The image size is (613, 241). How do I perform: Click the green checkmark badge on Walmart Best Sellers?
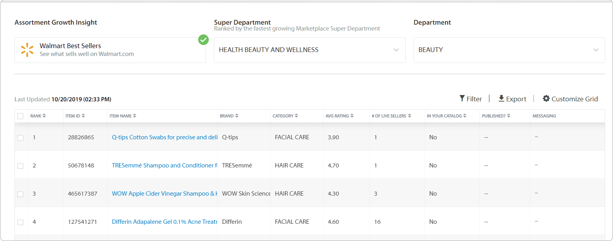[203, 40]
